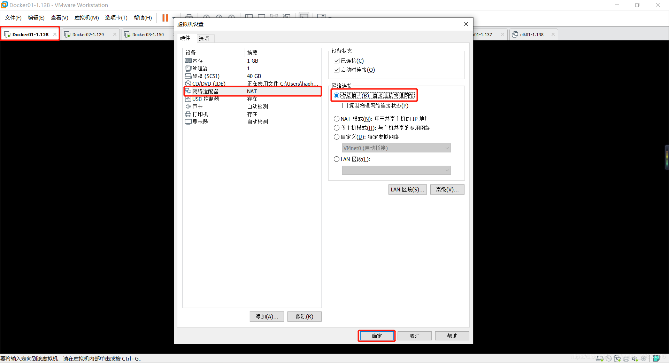Select the 网络适配器 NAT row

click(252, 91)
